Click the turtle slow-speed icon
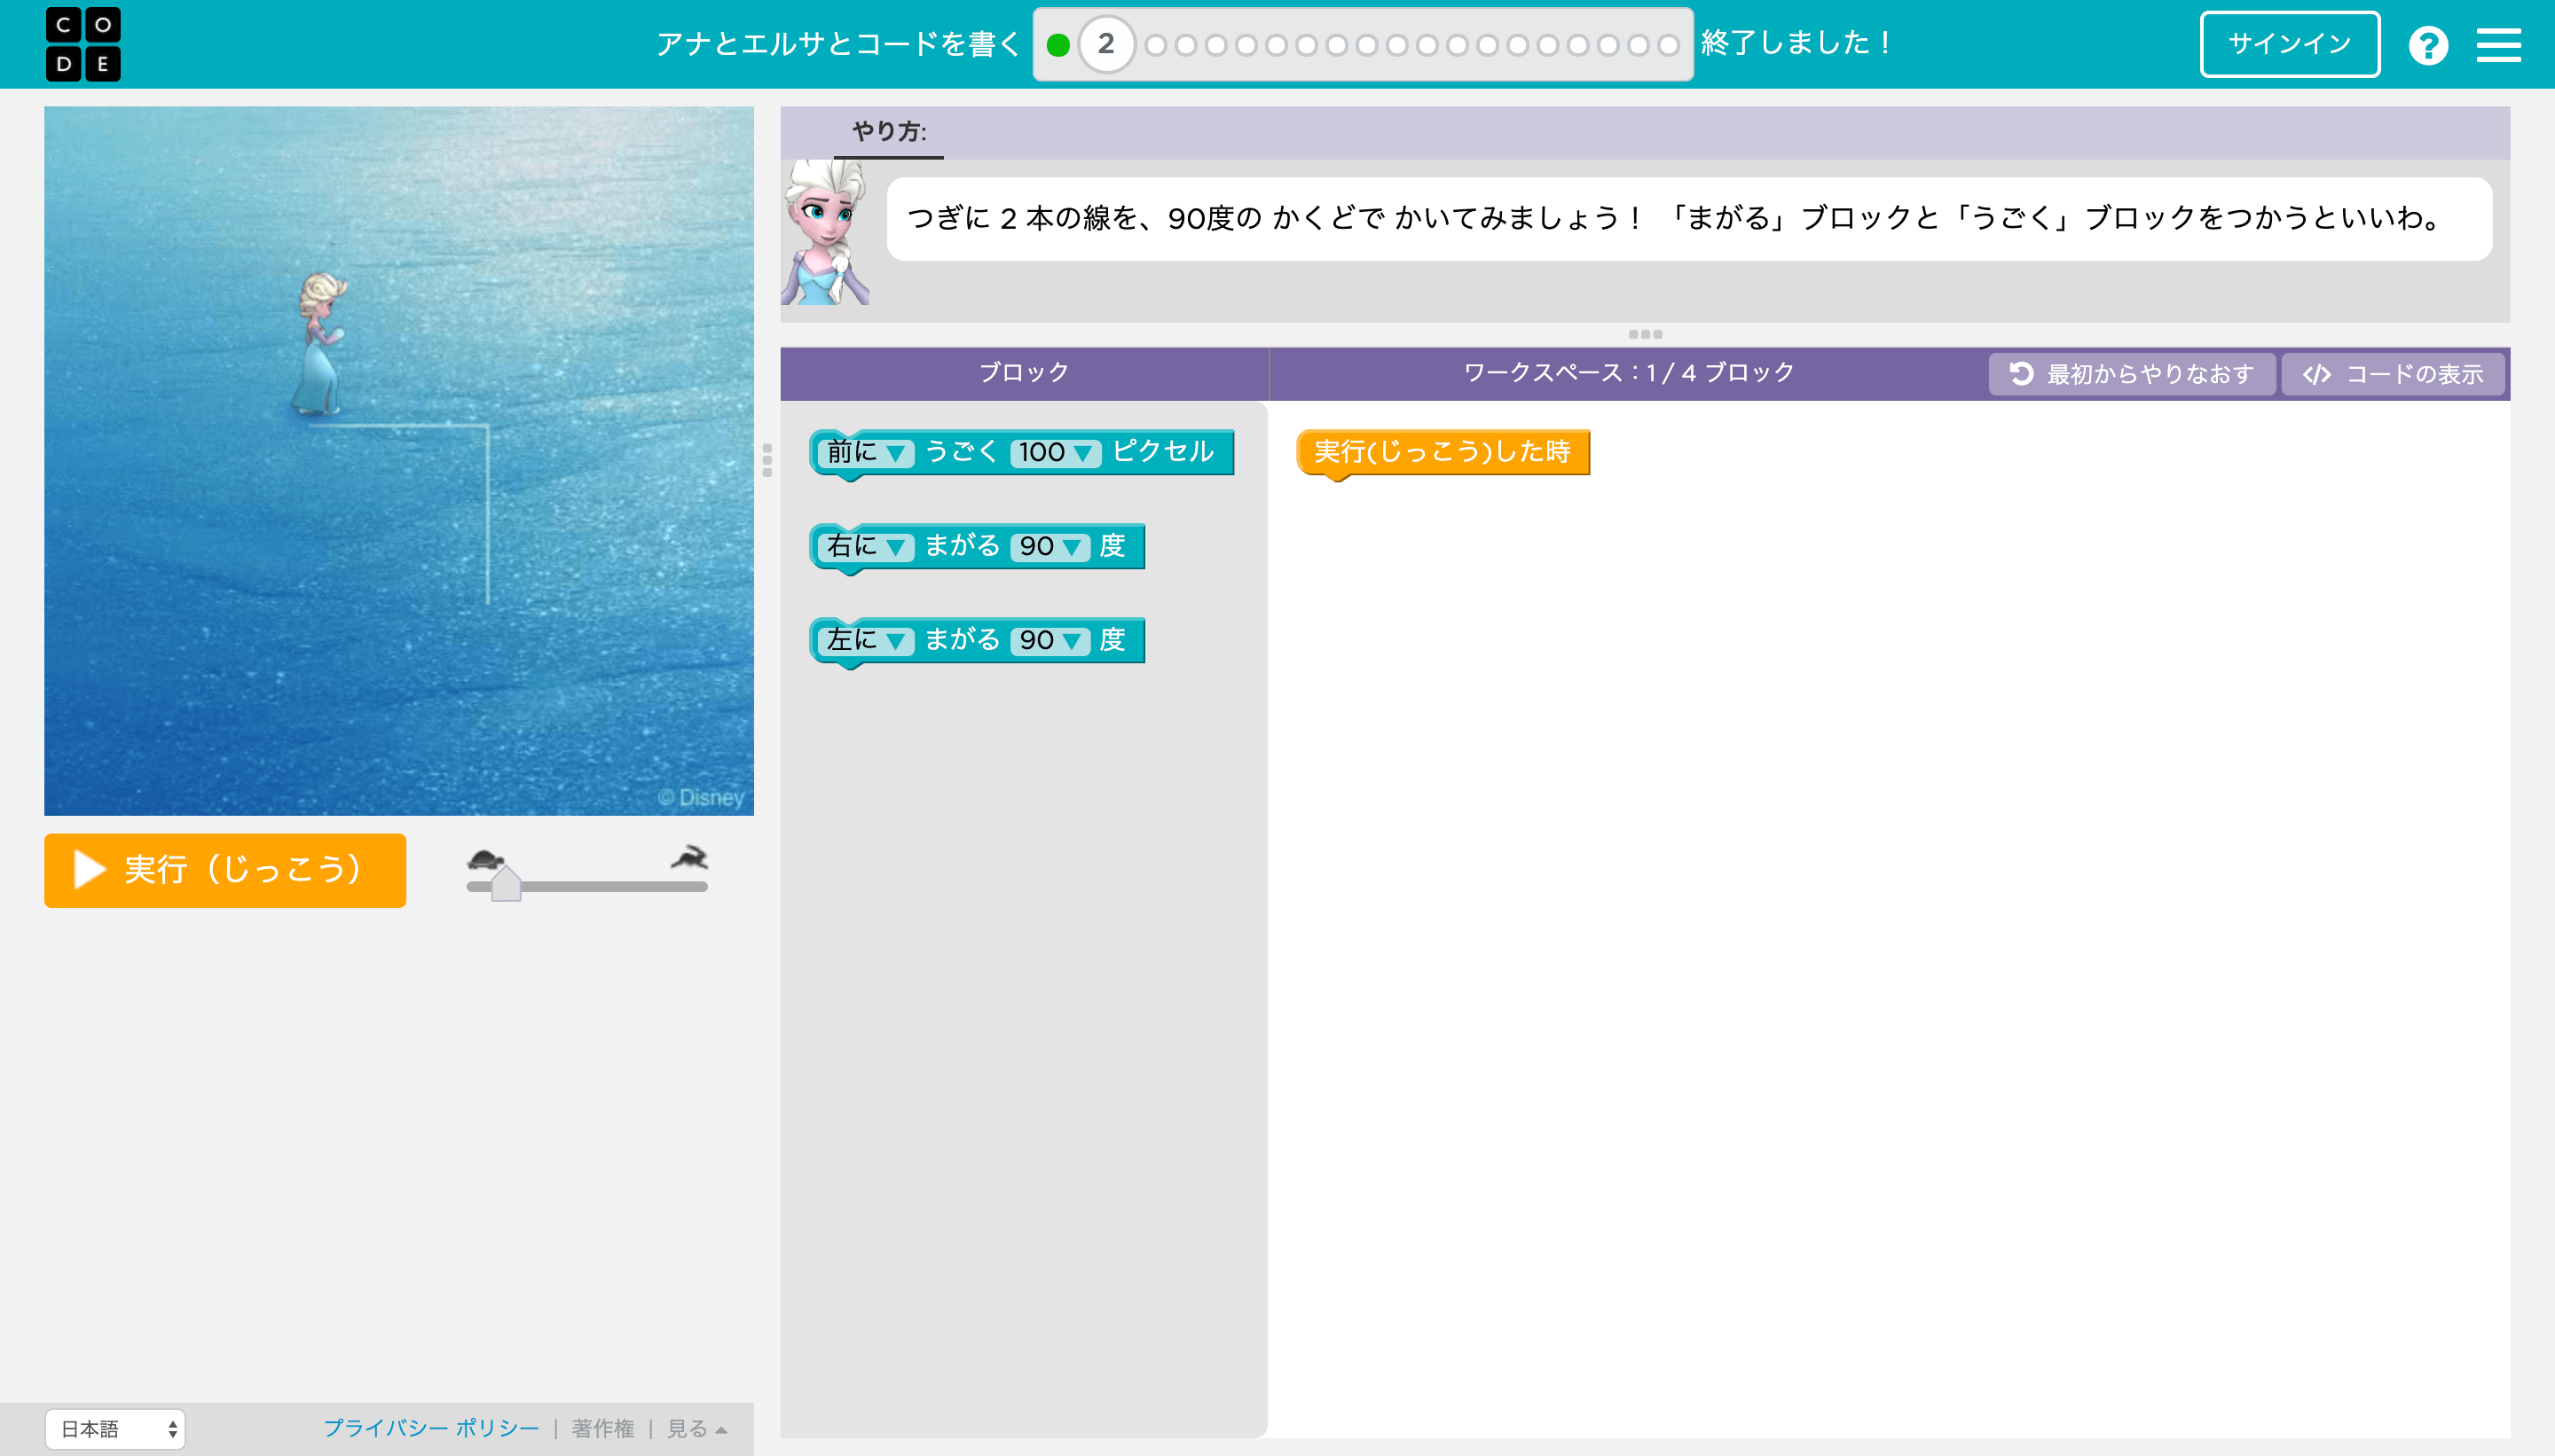Viewport: 2555px width, 1456px height. pos(485,858)
